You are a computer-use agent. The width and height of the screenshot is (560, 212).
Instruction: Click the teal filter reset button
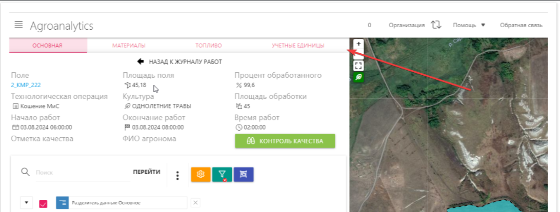point(222,175)
